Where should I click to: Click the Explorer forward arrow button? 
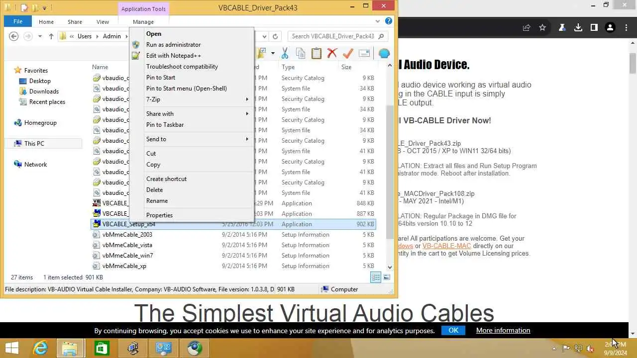click(28, 36)
